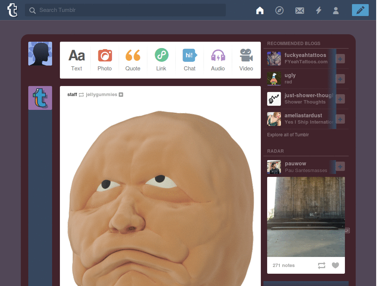Focus the Search Tumblr field

pos(125,10)
